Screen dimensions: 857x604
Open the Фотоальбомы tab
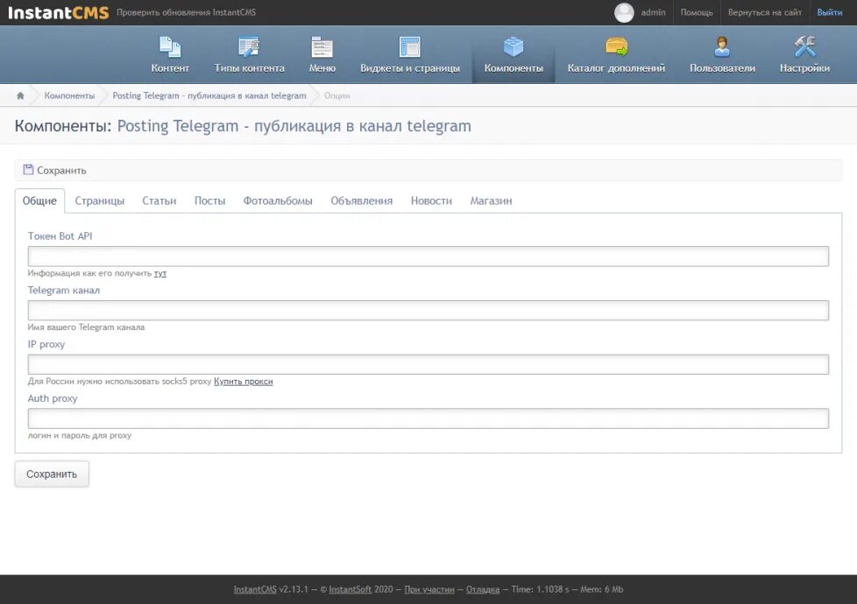point(278,201)
